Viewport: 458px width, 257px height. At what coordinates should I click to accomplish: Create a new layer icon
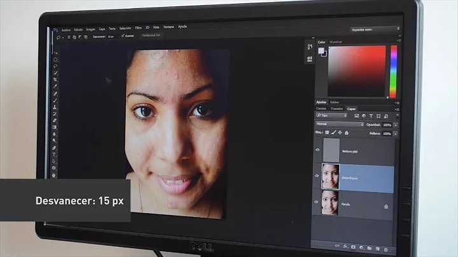point(378,249)
